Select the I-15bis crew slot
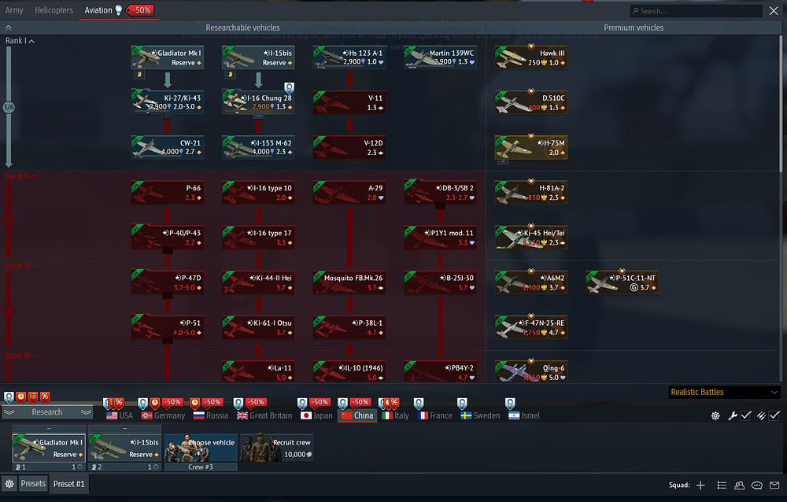This screenshot has height=502, width=787. (x=124, y=448)
